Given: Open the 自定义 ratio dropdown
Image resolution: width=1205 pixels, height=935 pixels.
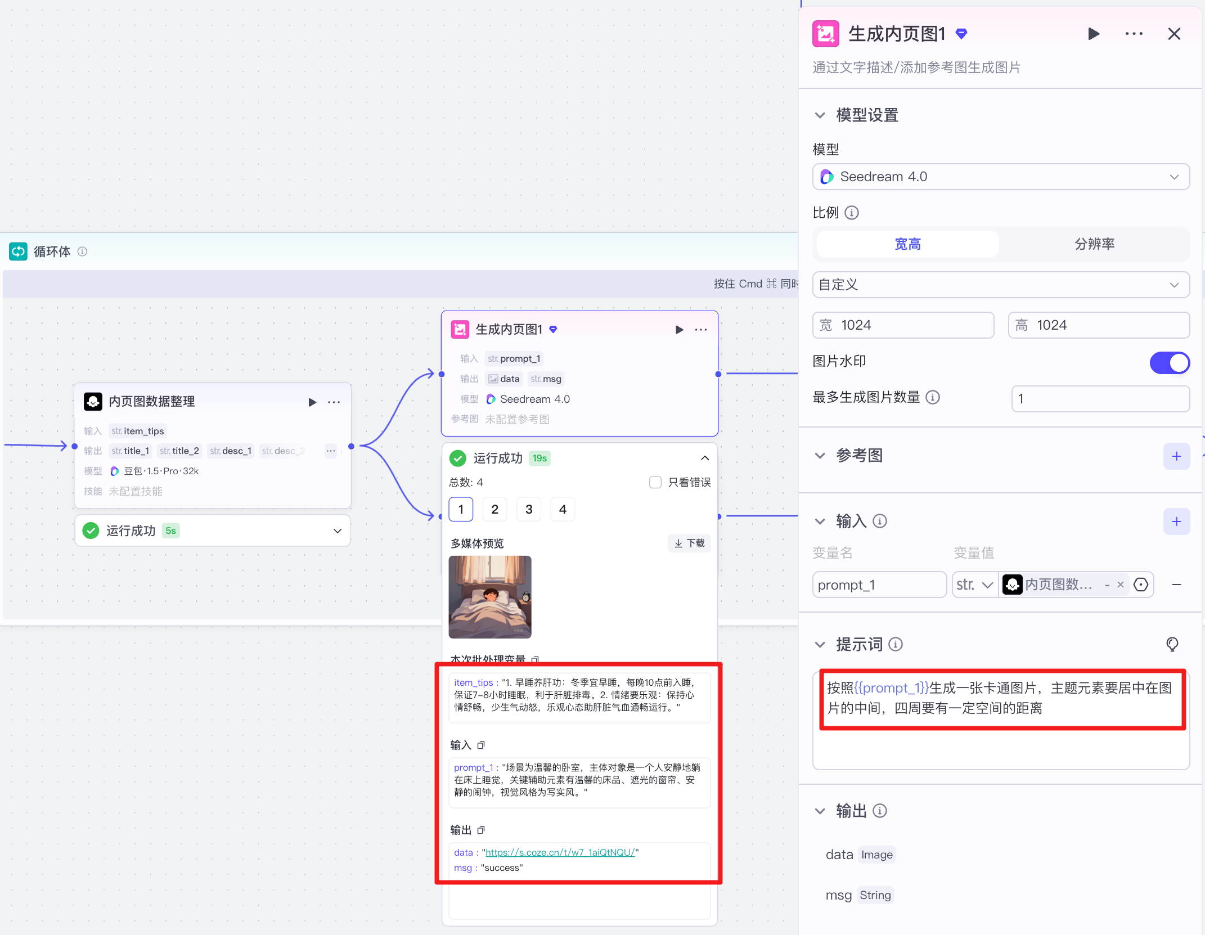Looking at the screenshot, I should pyautogui.click(x=1001, y=285).
